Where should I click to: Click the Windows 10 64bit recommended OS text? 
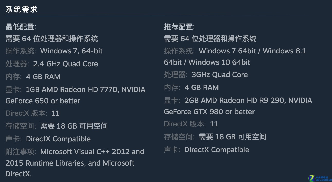(x=219, y=62)
